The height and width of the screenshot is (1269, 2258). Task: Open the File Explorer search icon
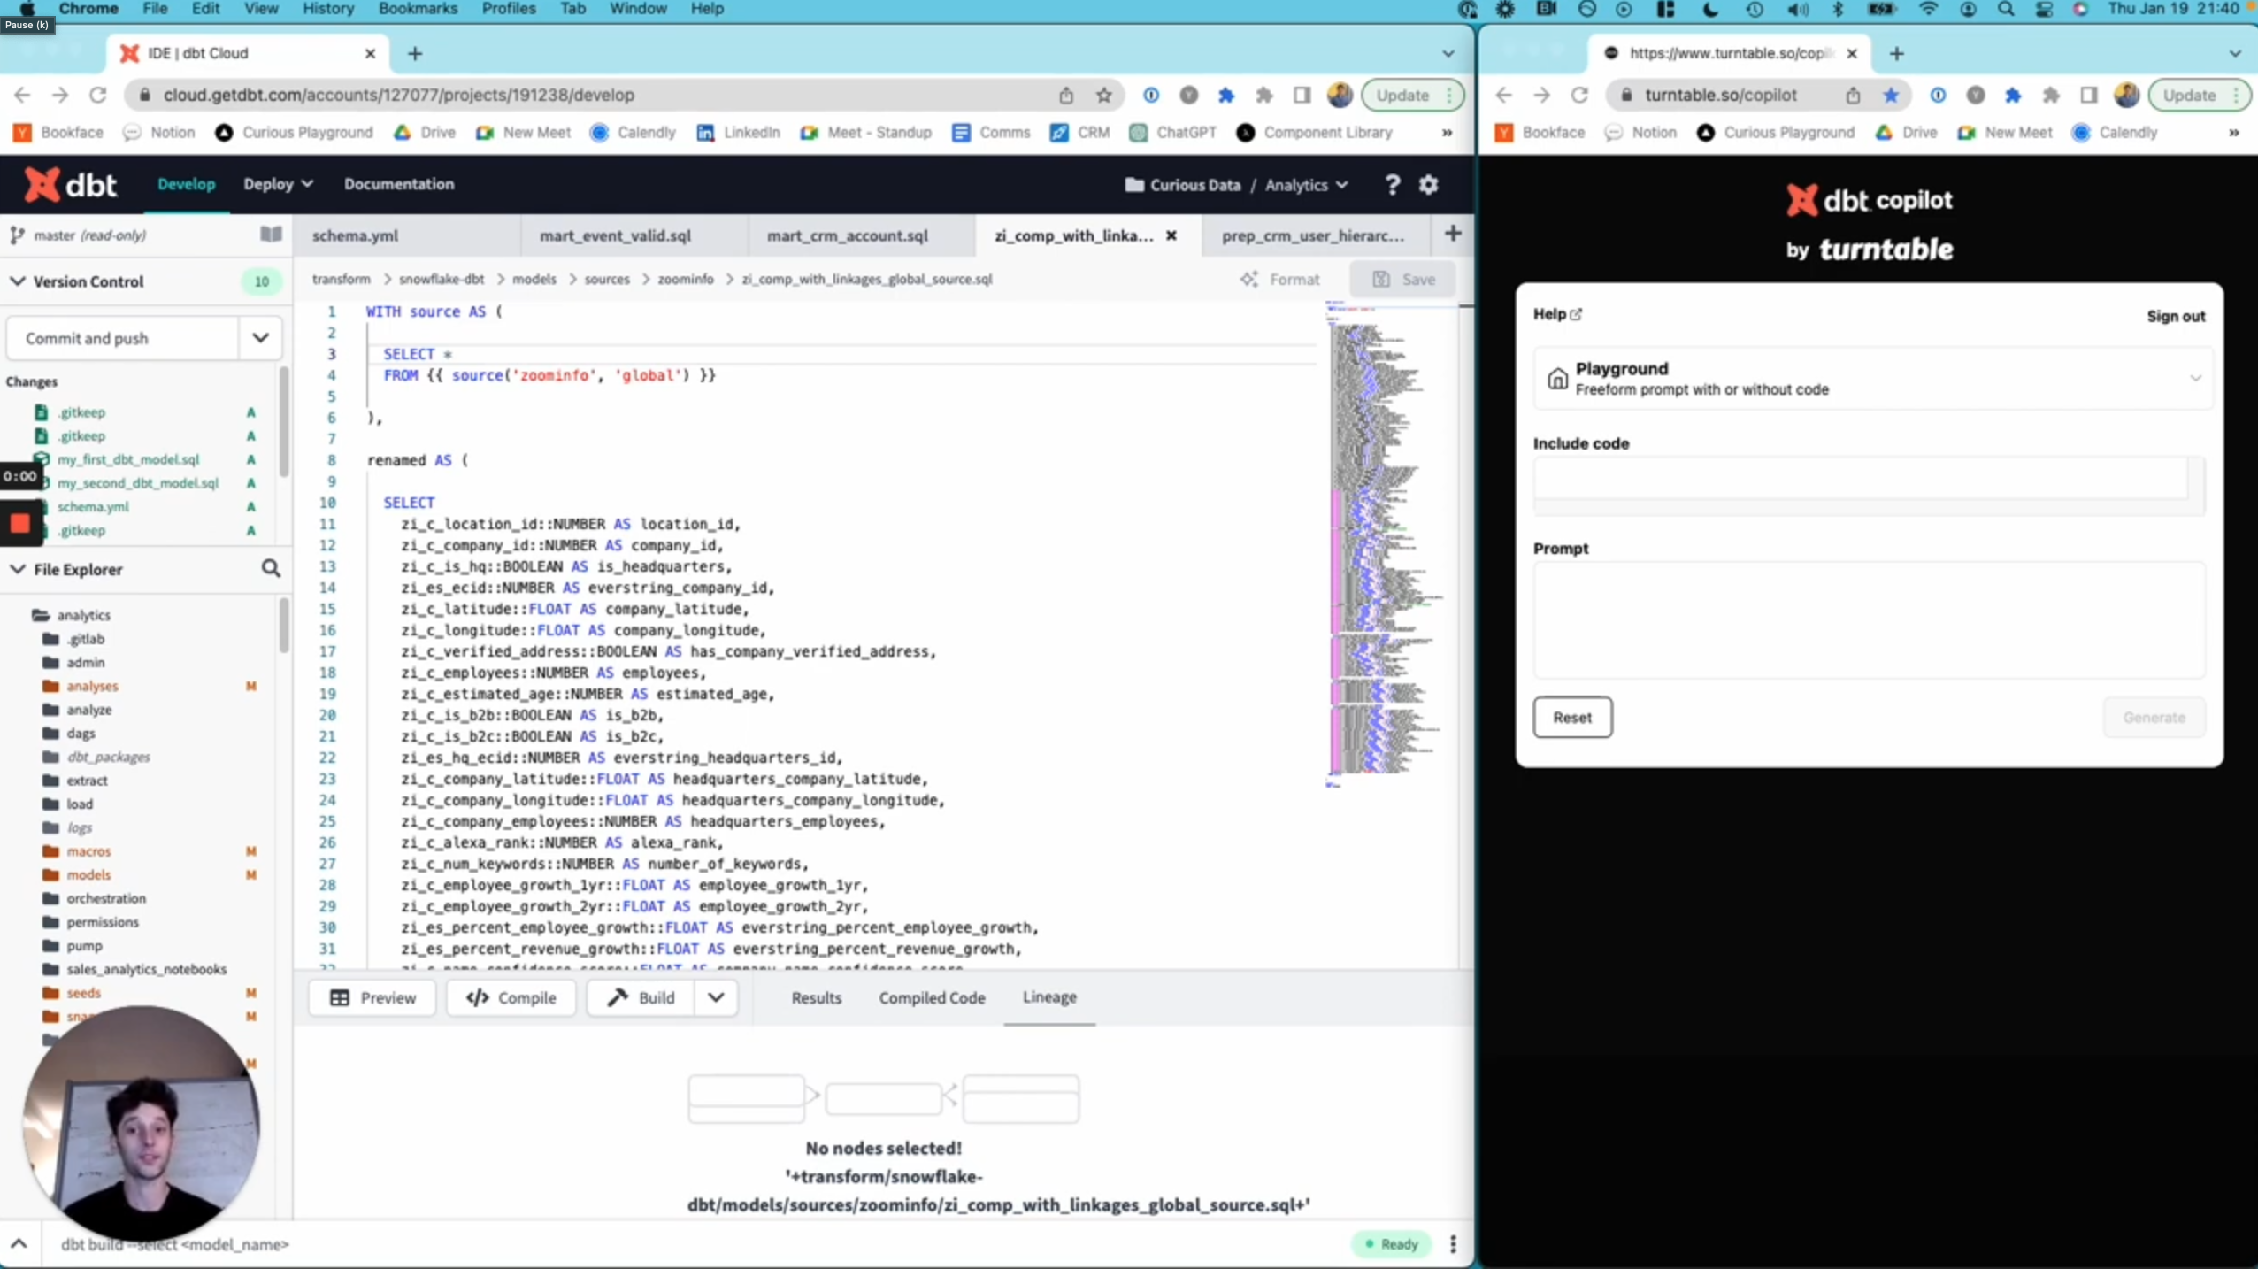tap(271, 569)
